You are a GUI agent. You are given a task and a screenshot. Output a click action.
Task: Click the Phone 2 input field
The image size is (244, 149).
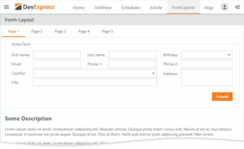(x=207, y=64)
